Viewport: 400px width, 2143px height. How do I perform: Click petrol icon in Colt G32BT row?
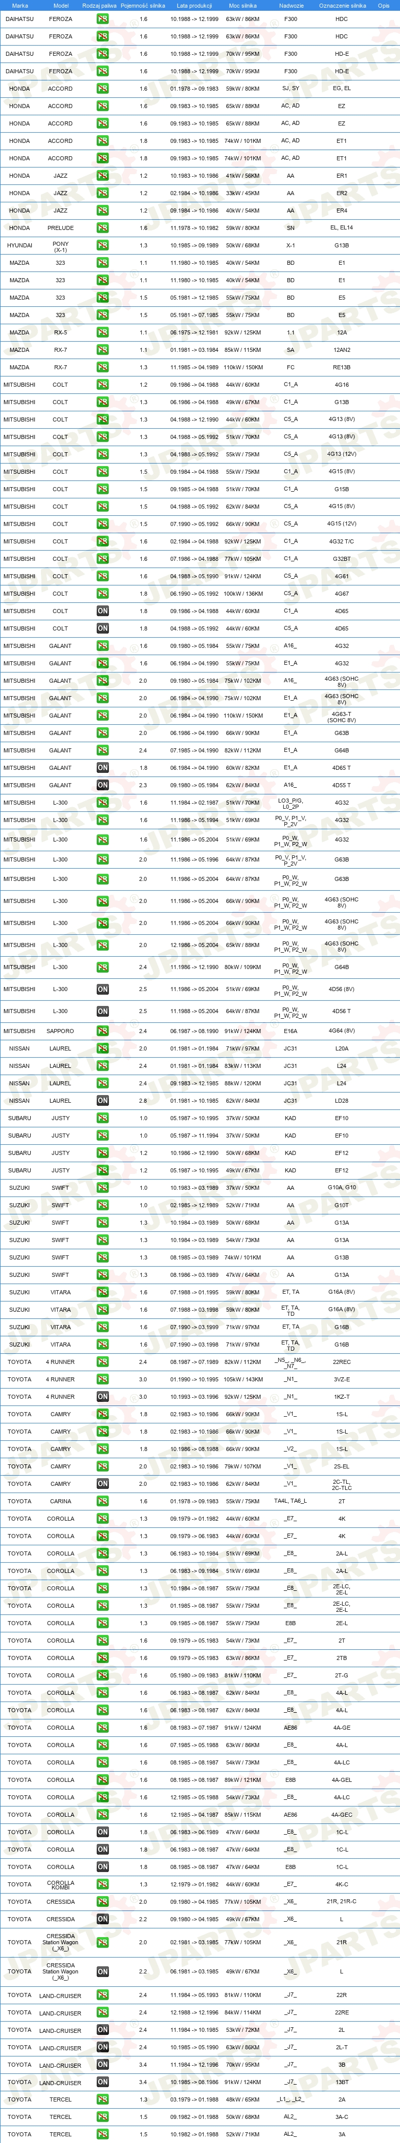[x=102, y=559]
